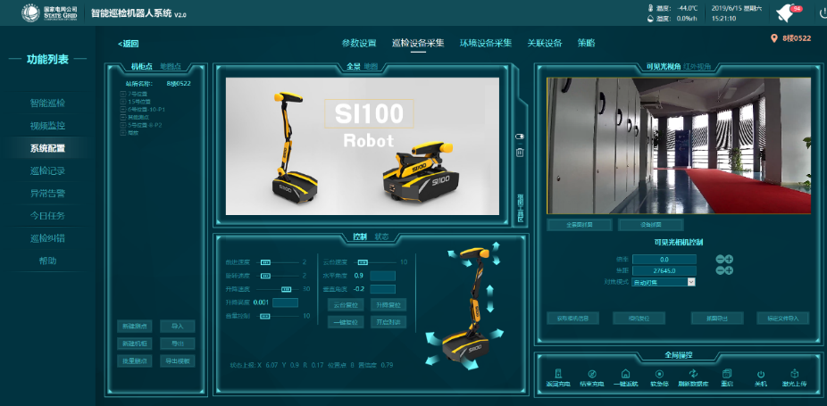Click the 刷新数据库 refresh database icon

coord(694,373)
